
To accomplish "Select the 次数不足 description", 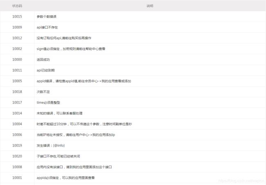I will tap(43, 91).
